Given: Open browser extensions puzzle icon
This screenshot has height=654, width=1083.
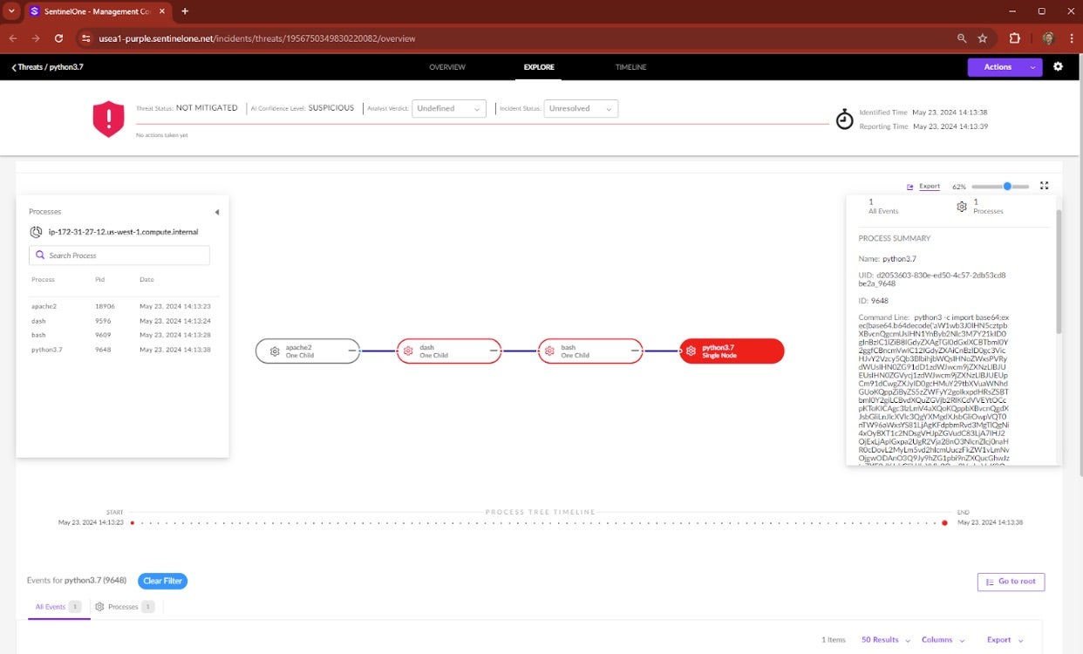Looking at the screenshot, I should tap(1014, 38).
